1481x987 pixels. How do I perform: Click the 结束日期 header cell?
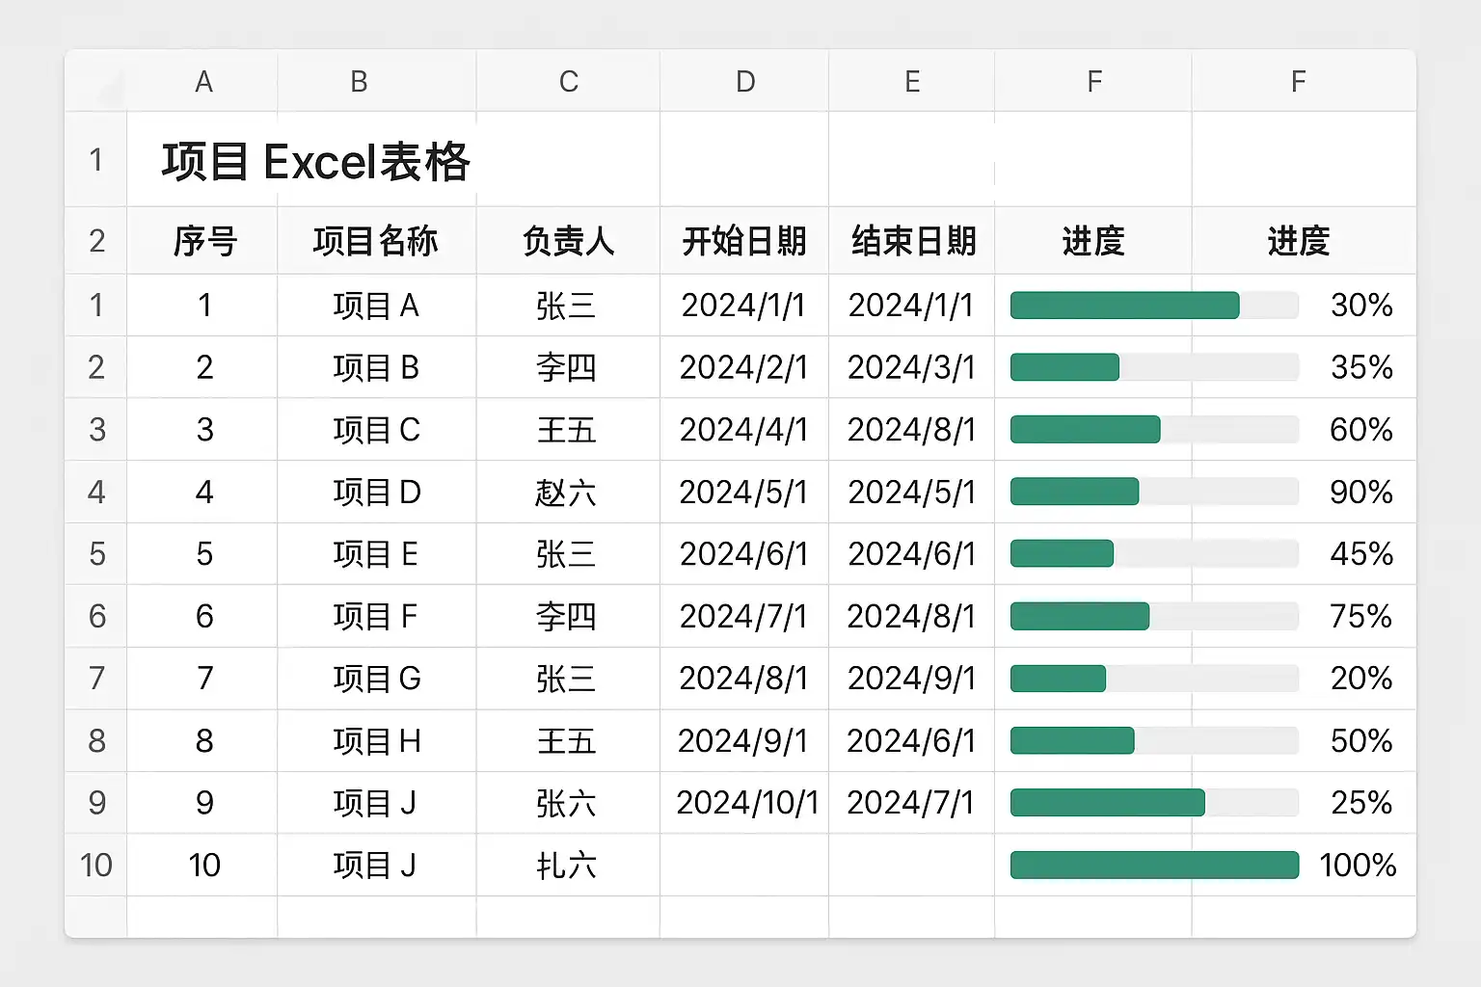[x=912, y=241]
